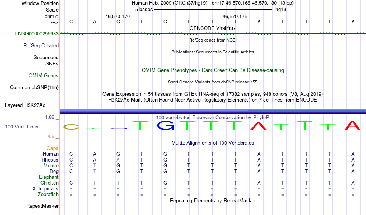Click the 46,570,170 position marker

pos(118,16)
